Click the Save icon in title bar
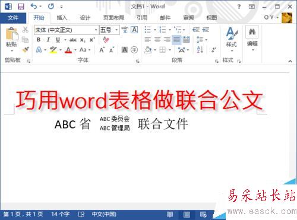The height and width of the screenshot is (220, 297). point(21,7)
